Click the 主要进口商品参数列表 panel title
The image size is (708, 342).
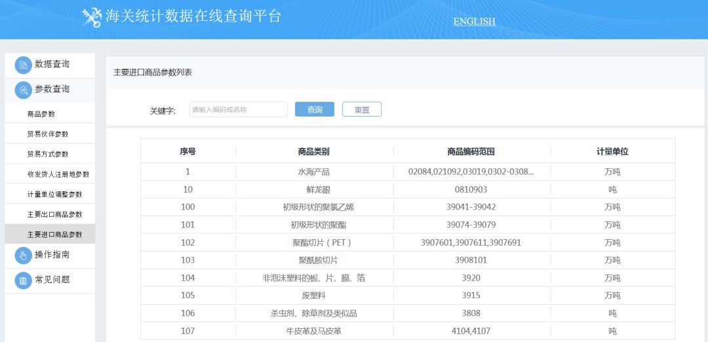click(153, 72)
